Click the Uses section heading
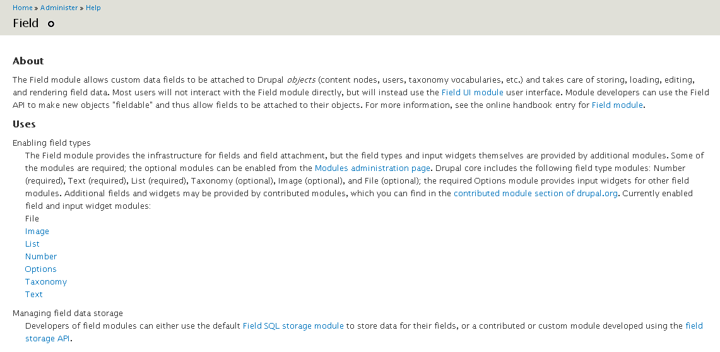The image size is (720, 352). point(24,124)
